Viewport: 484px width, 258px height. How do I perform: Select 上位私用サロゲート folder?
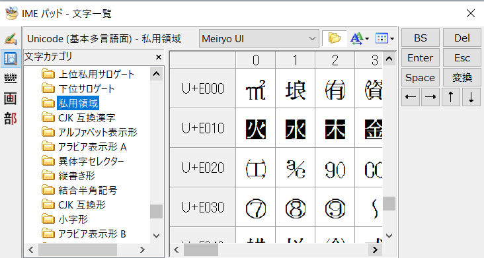89,74
